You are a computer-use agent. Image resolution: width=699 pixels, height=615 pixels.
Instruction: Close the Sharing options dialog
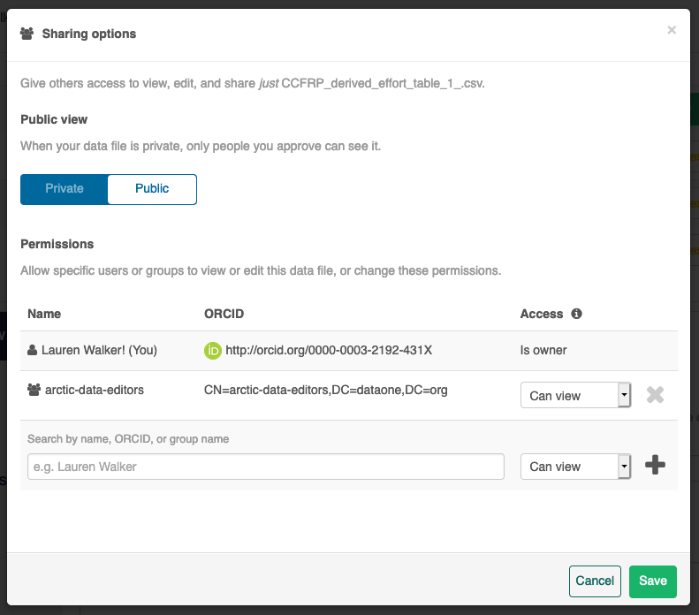click(x=672, y=30)
